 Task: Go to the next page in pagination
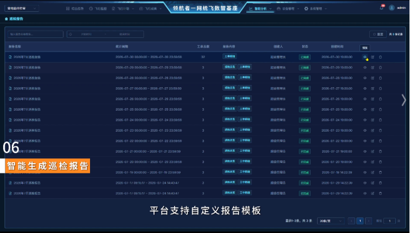pos(369,221)
